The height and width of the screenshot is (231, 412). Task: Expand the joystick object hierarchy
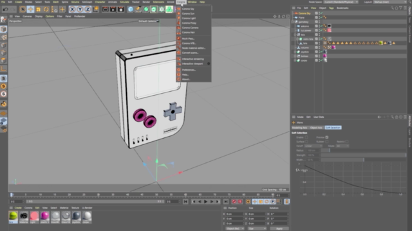[x=295, y=52]
